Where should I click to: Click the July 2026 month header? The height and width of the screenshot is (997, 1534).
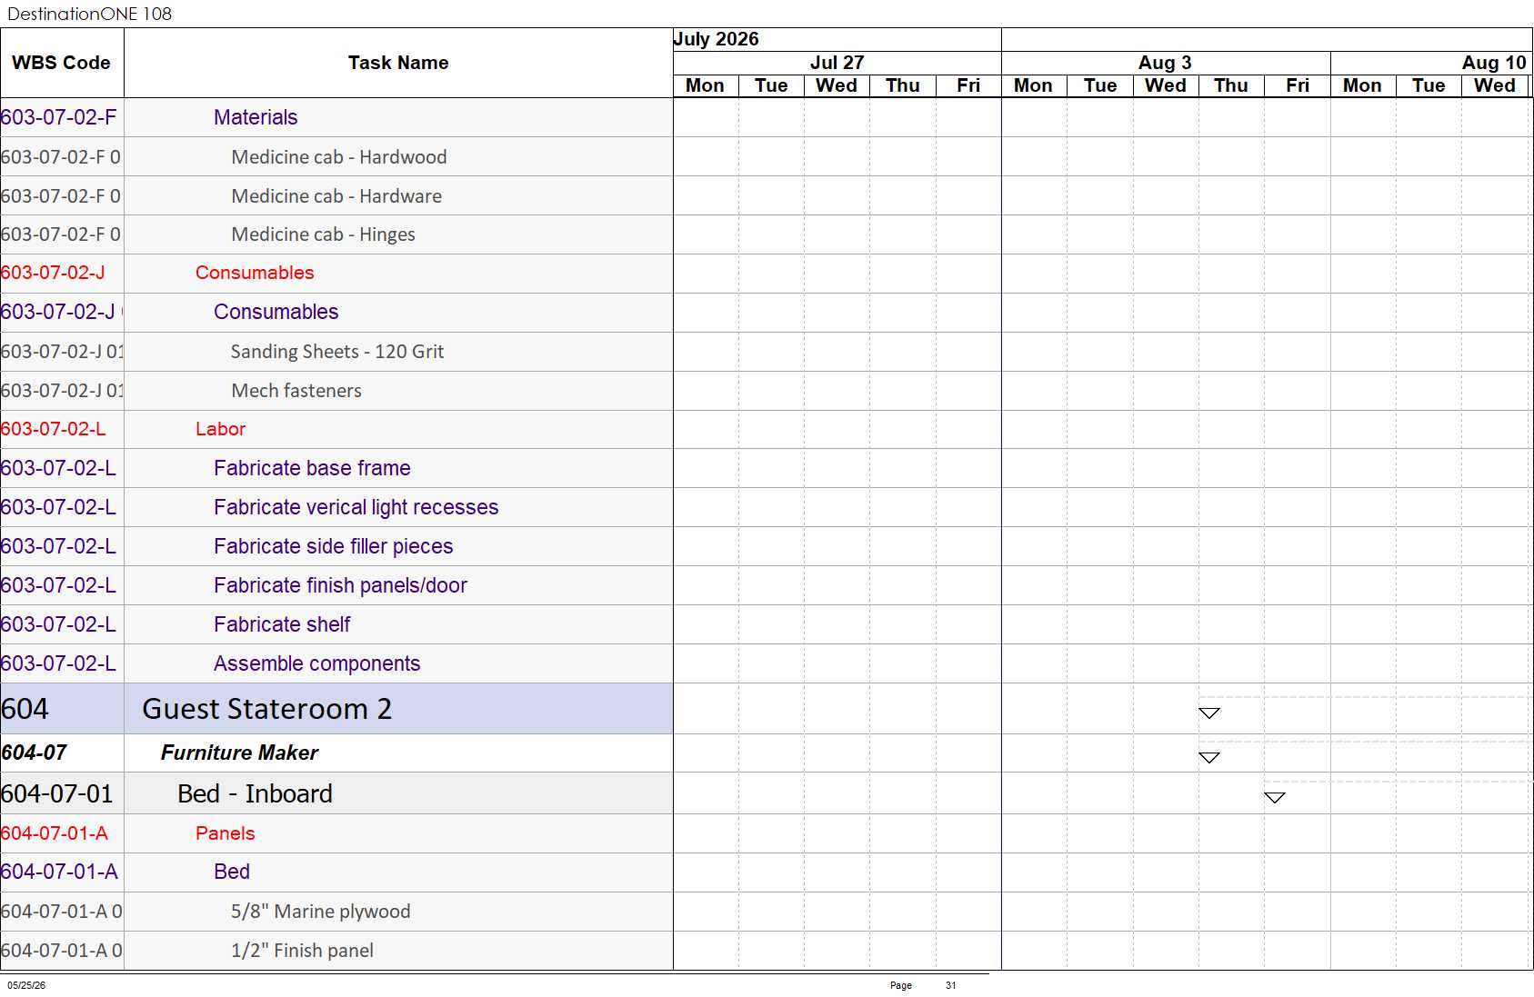pos(837,39)
